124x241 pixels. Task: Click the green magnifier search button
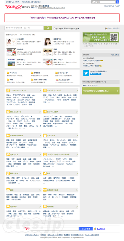48,28
